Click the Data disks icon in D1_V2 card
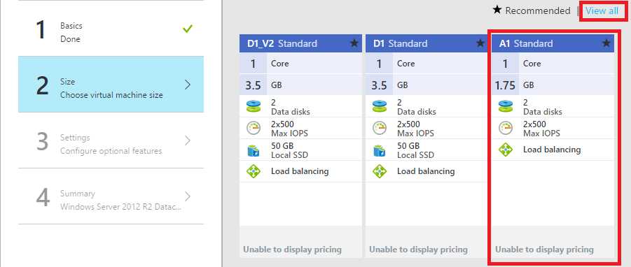Image resolution: width=631 pixels, height=267 pixels. (254, 106)
